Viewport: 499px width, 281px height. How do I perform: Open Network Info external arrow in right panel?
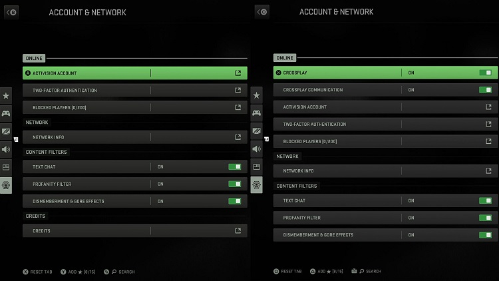pos(488,171)
